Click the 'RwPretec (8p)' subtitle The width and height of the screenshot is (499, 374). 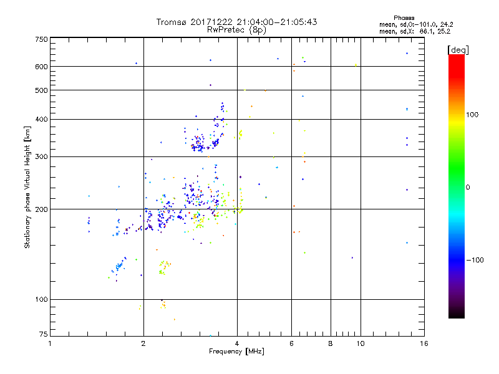tap(236, 30)
